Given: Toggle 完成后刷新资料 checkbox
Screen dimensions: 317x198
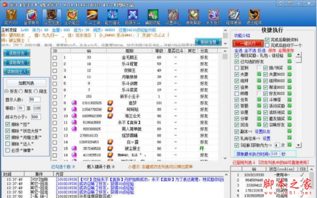Looking at the screenshot, I should coord(267,40).
